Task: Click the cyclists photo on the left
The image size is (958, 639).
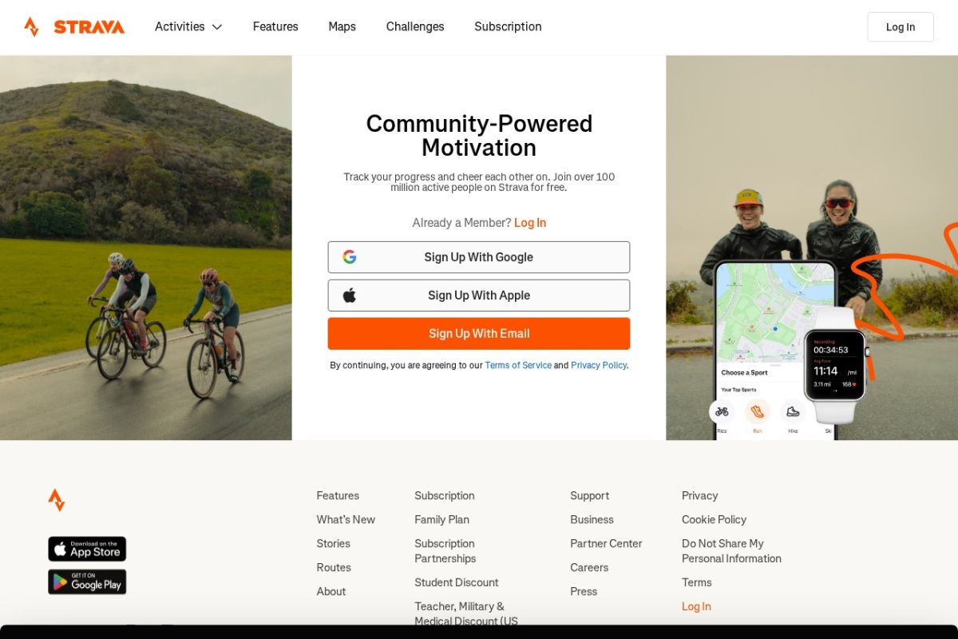Action: point(146,248)
